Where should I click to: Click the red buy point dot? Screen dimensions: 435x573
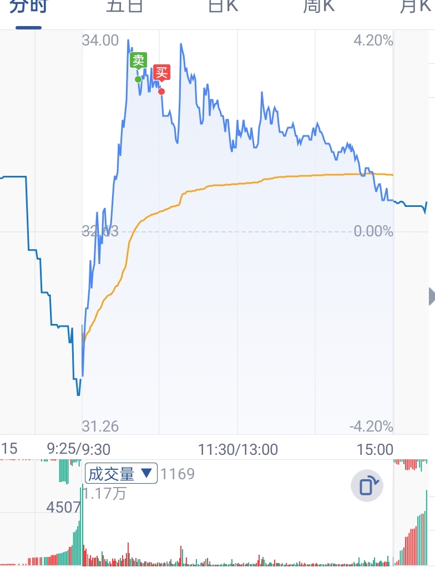coord(161,92)
